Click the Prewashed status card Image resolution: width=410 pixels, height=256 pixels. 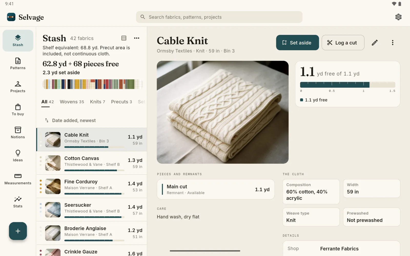[x=372, y=217]
